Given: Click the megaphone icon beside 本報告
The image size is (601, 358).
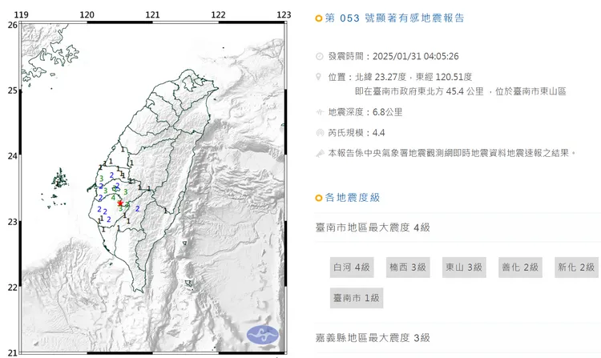Looking at the screenshot, I should click(x=320, y=154).
